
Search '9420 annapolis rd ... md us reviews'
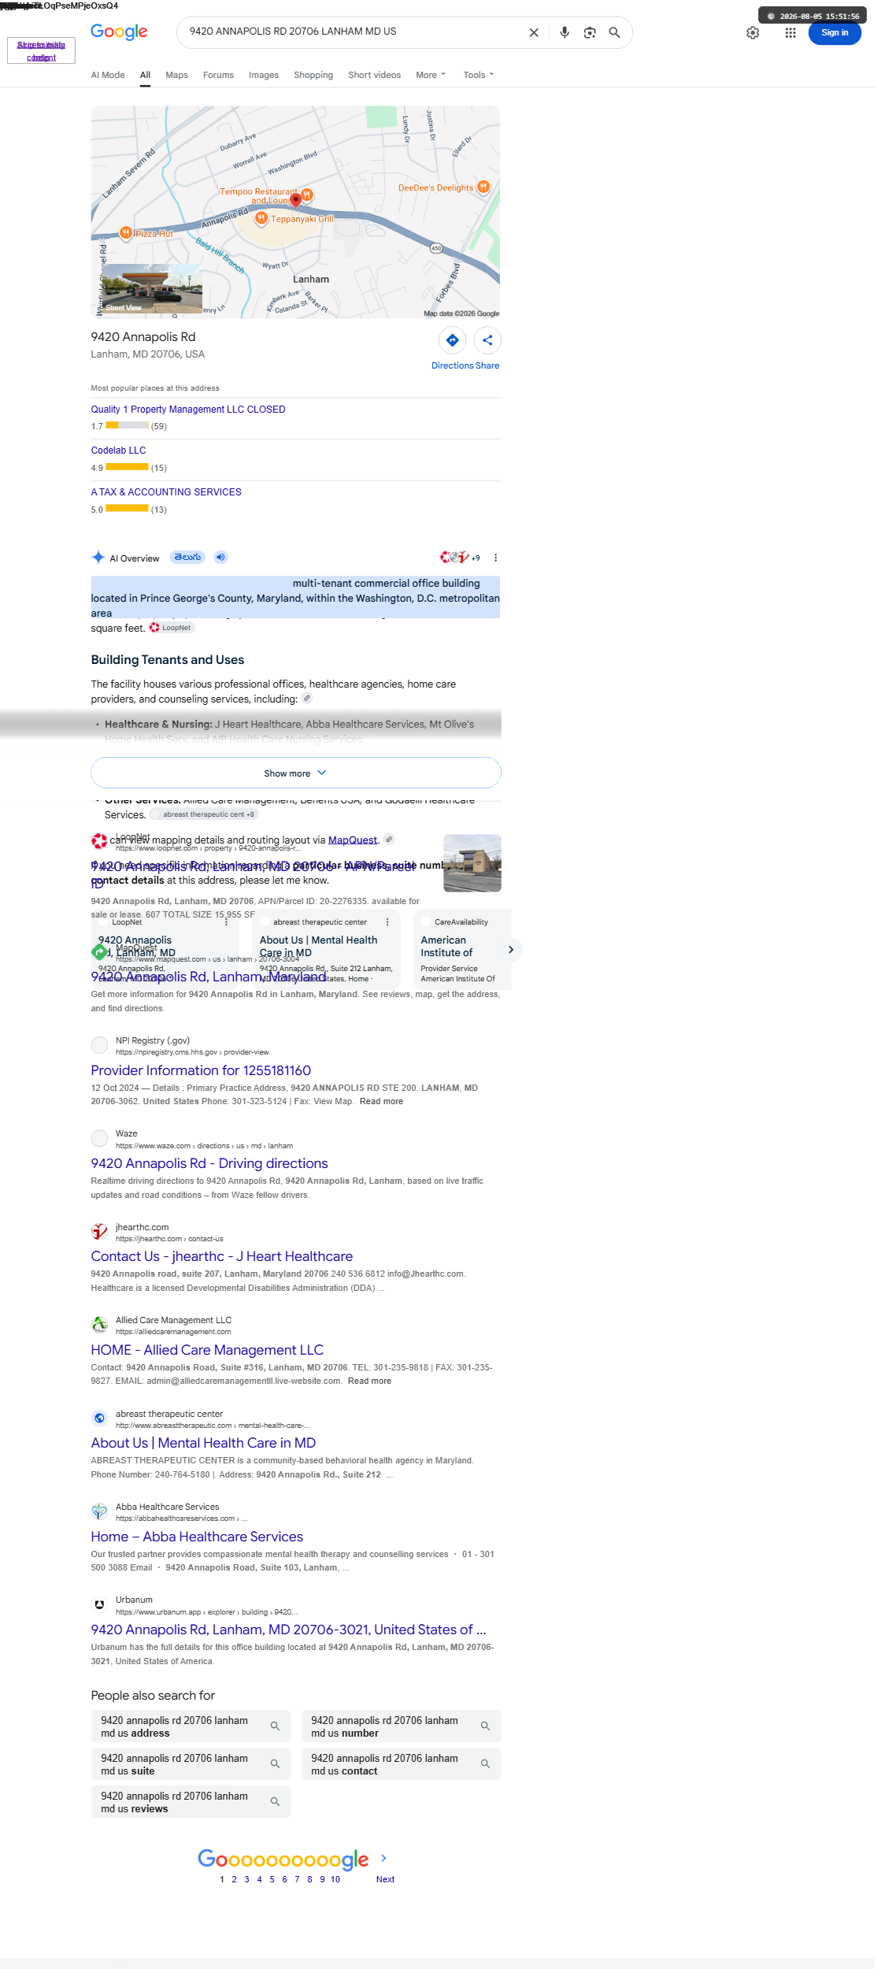pyautogui.click(x=191, y=1802)
